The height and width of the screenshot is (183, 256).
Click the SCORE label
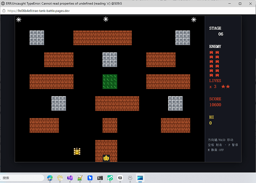click(215, 99)
